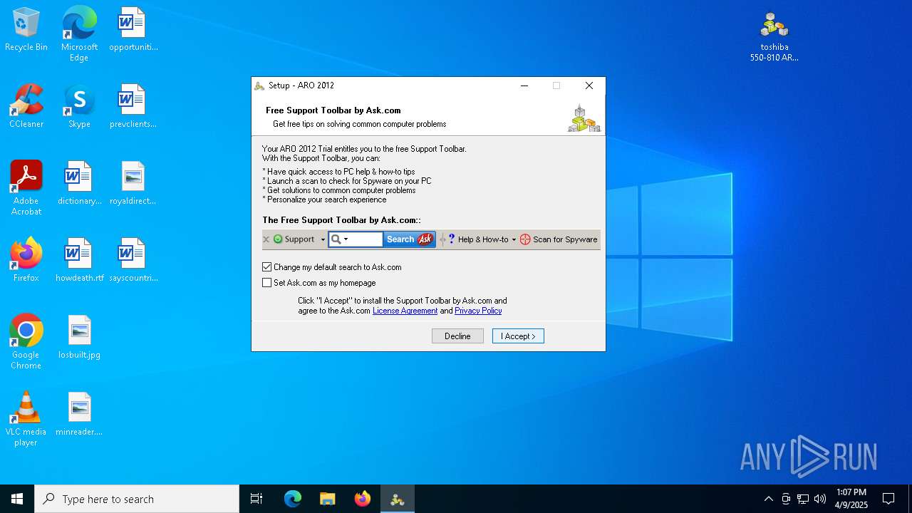This screenshot has width=912, height=513.
Task: Click the Type here to search box
Action: pyautogui.click(x=137, y=499)
